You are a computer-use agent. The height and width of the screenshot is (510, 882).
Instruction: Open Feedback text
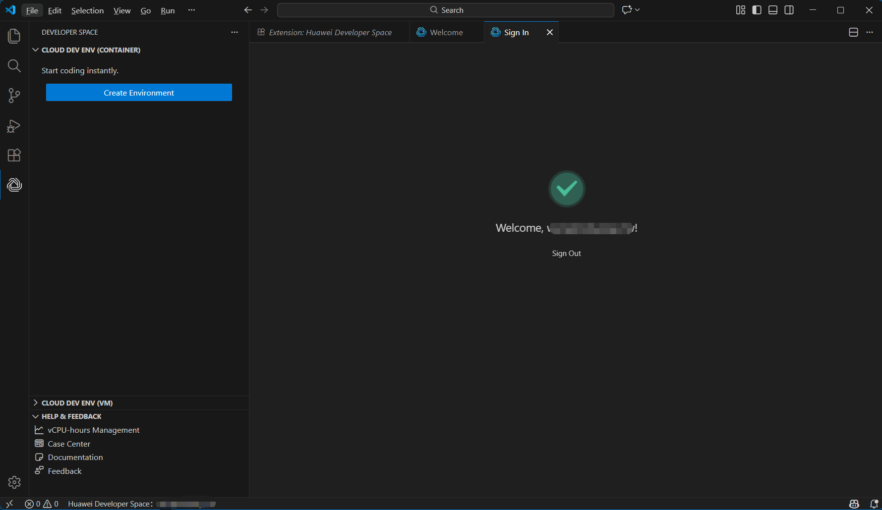[x=64, y=471]
